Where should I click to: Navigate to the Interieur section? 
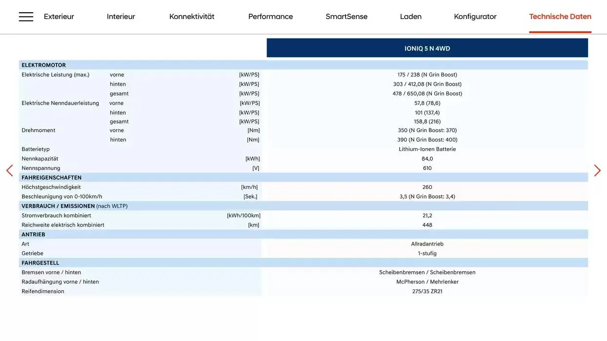[121, 16]
